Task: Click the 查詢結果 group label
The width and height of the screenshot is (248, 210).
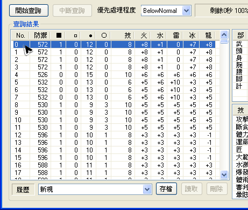Action: coord(26,24)
